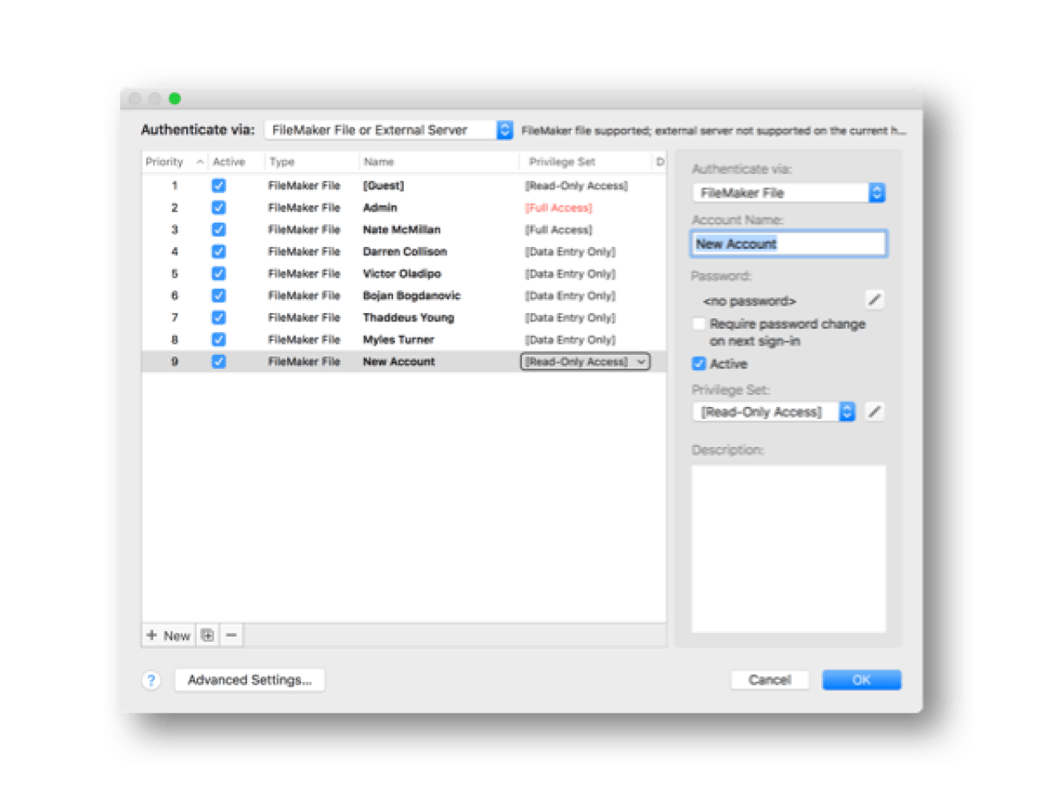Open Advanced Settings... button

point(250,680)
